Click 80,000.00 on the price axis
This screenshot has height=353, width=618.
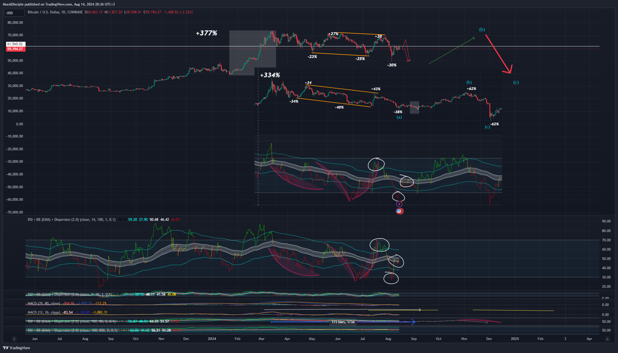tap(15, 23)
